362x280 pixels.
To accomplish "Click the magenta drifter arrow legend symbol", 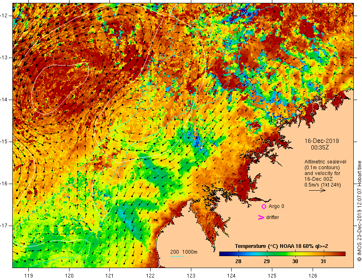I will [261, 217].
